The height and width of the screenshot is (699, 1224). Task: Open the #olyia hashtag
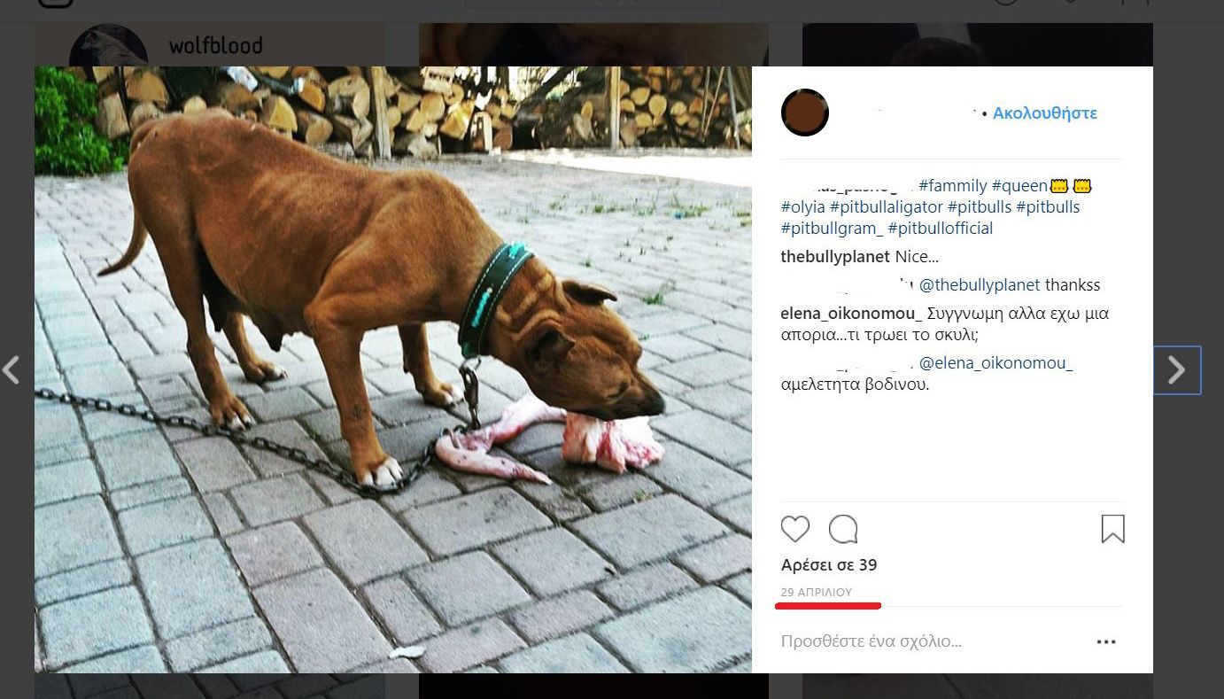click(x=802, y=207)
